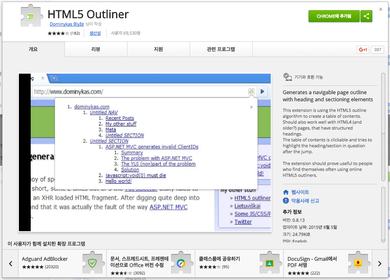Click the 악용사례 신고 link
This screenshot has width=390, height=280.
(305, 200)
